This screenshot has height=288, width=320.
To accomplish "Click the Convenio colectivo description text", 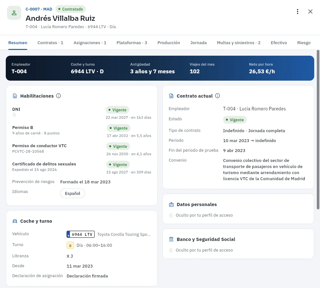I will (x=264, y=170).
